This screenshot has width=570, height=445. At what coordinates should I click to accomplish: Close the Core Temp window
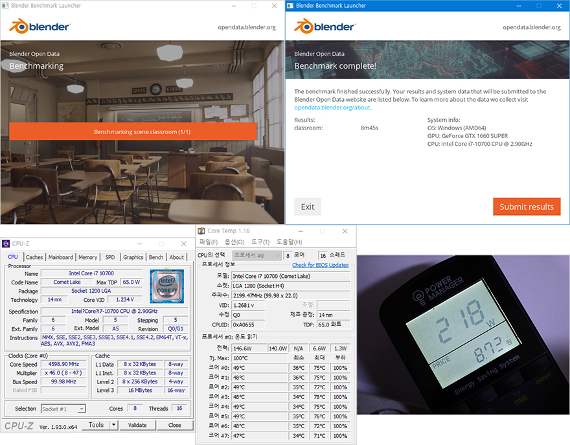[x=345, y=231]
